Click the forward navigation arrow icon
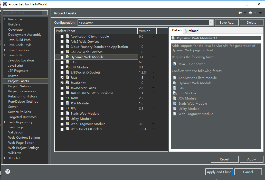265x180 pixels. pyautogui.click(x=250, y=13)
